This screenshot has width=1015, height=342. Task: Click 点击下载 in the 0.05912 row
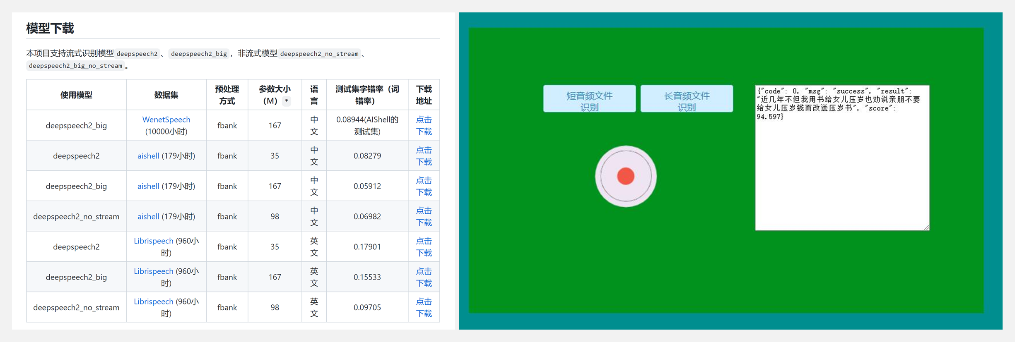click(424, 186)
